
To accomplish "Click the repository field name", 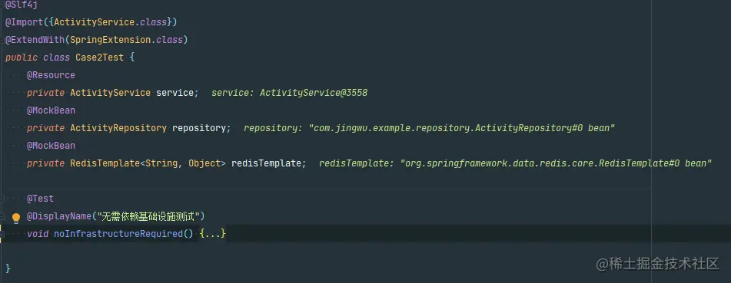I will 199,128.
